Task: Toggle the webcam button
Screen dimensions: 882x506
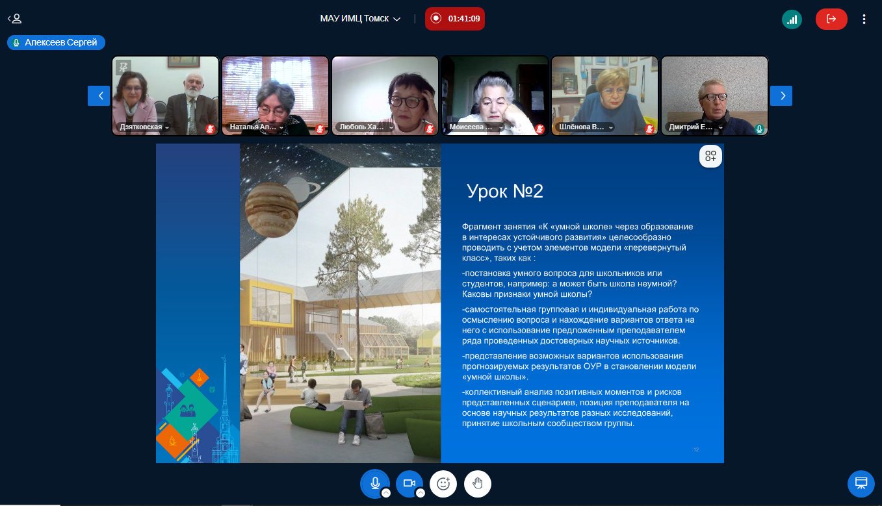Action: pos(409,483)
